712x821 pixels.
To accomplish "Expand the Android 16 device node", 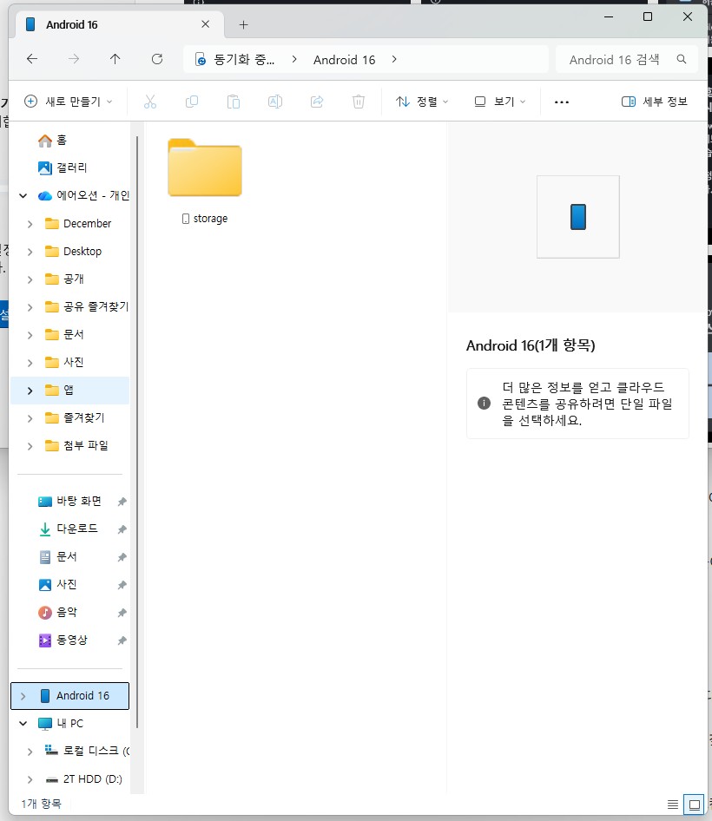I will (x=23, y=696).
